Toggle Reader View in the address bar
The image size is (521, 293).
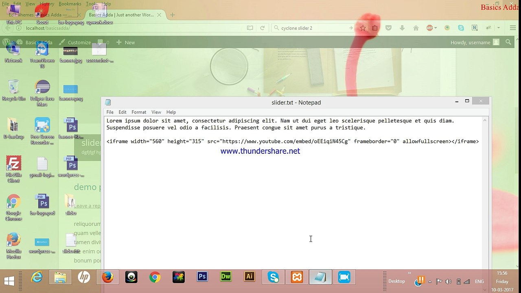pos(250,28)
